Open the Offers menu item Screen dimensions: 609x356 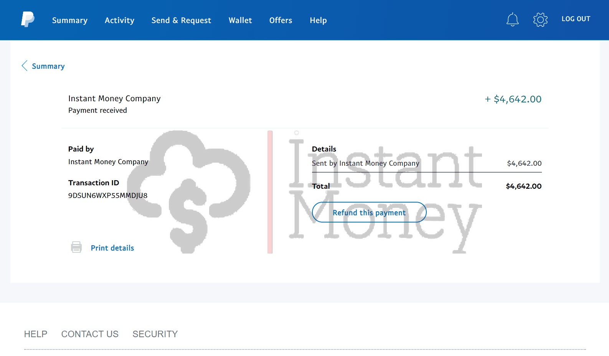pyautogui.click(x=281, y=20)
